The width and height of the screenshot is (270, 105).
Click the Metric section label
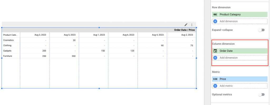pyautogui.click(x=216, y=72)
